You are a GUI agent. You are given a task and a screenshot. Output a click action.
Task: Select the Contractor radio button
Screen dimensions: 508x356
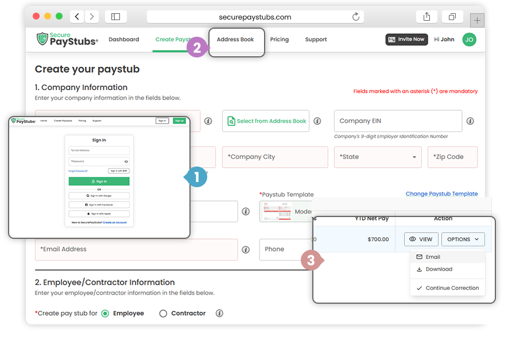pyautogui.click(x=163, y=314)
